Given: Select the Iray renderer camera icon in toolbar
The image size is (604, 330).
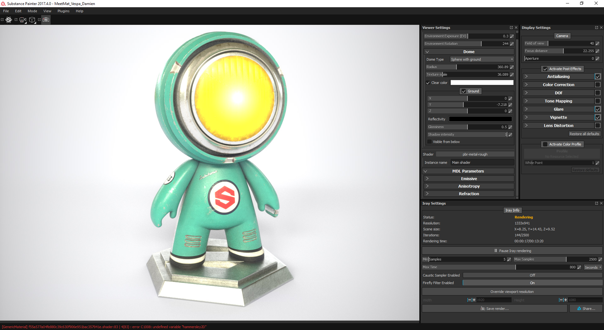Looking at the screenshot, I should tap(46, 19).
